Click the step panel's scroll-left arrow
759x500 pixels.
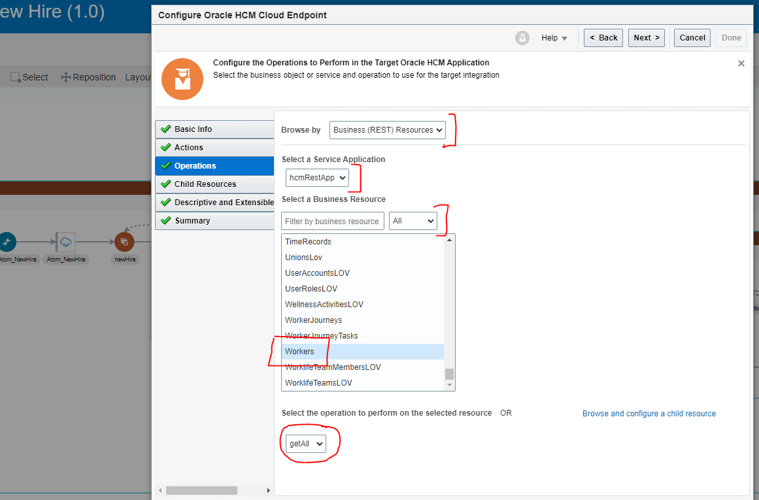160,490
